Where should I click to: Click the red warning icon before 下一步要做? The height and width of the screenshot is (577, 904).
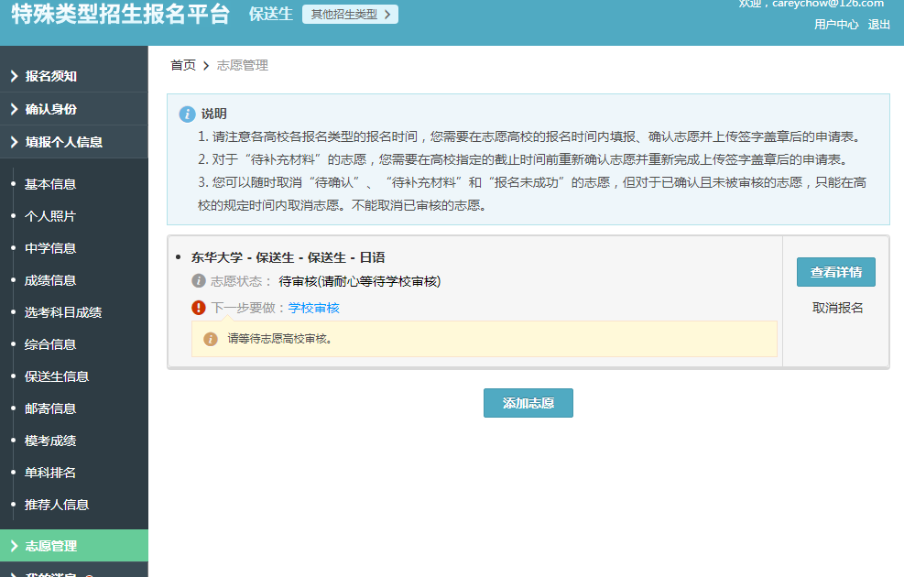click(x=199, y=308)
